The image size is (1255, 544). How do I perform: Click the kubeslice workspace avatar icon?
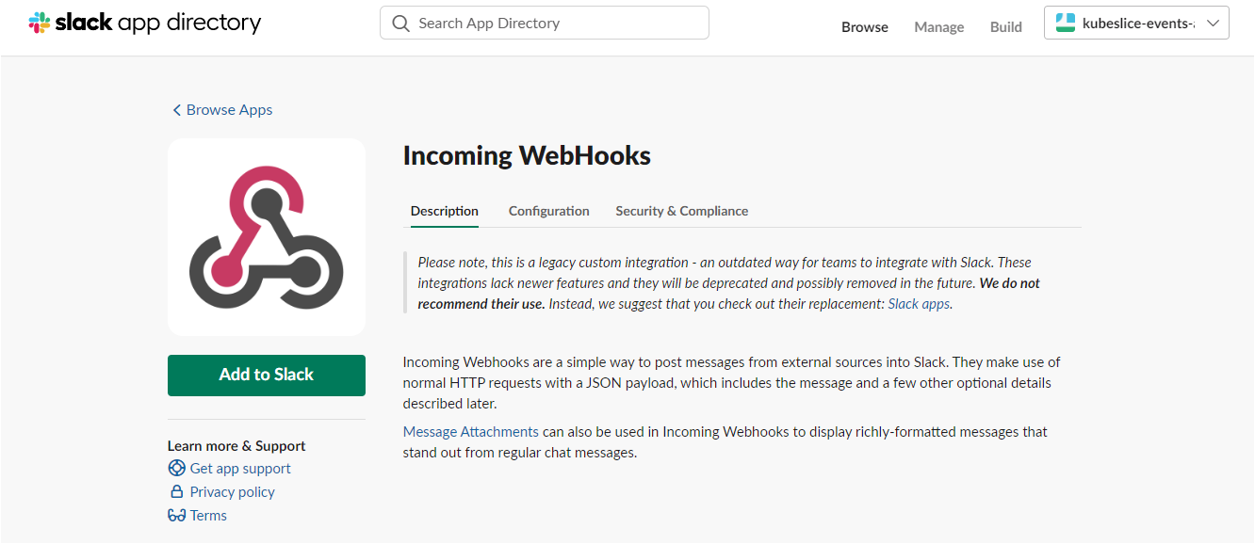[x=1066, y=24]
